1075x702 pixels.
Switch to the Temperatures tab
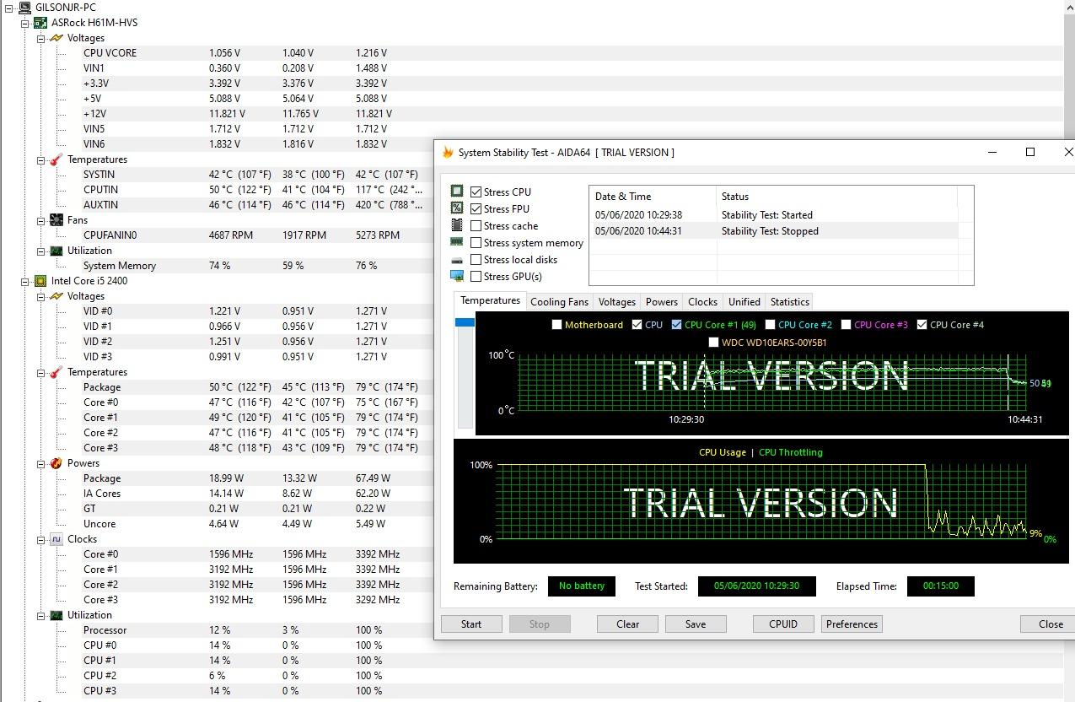tap(490, 300)
